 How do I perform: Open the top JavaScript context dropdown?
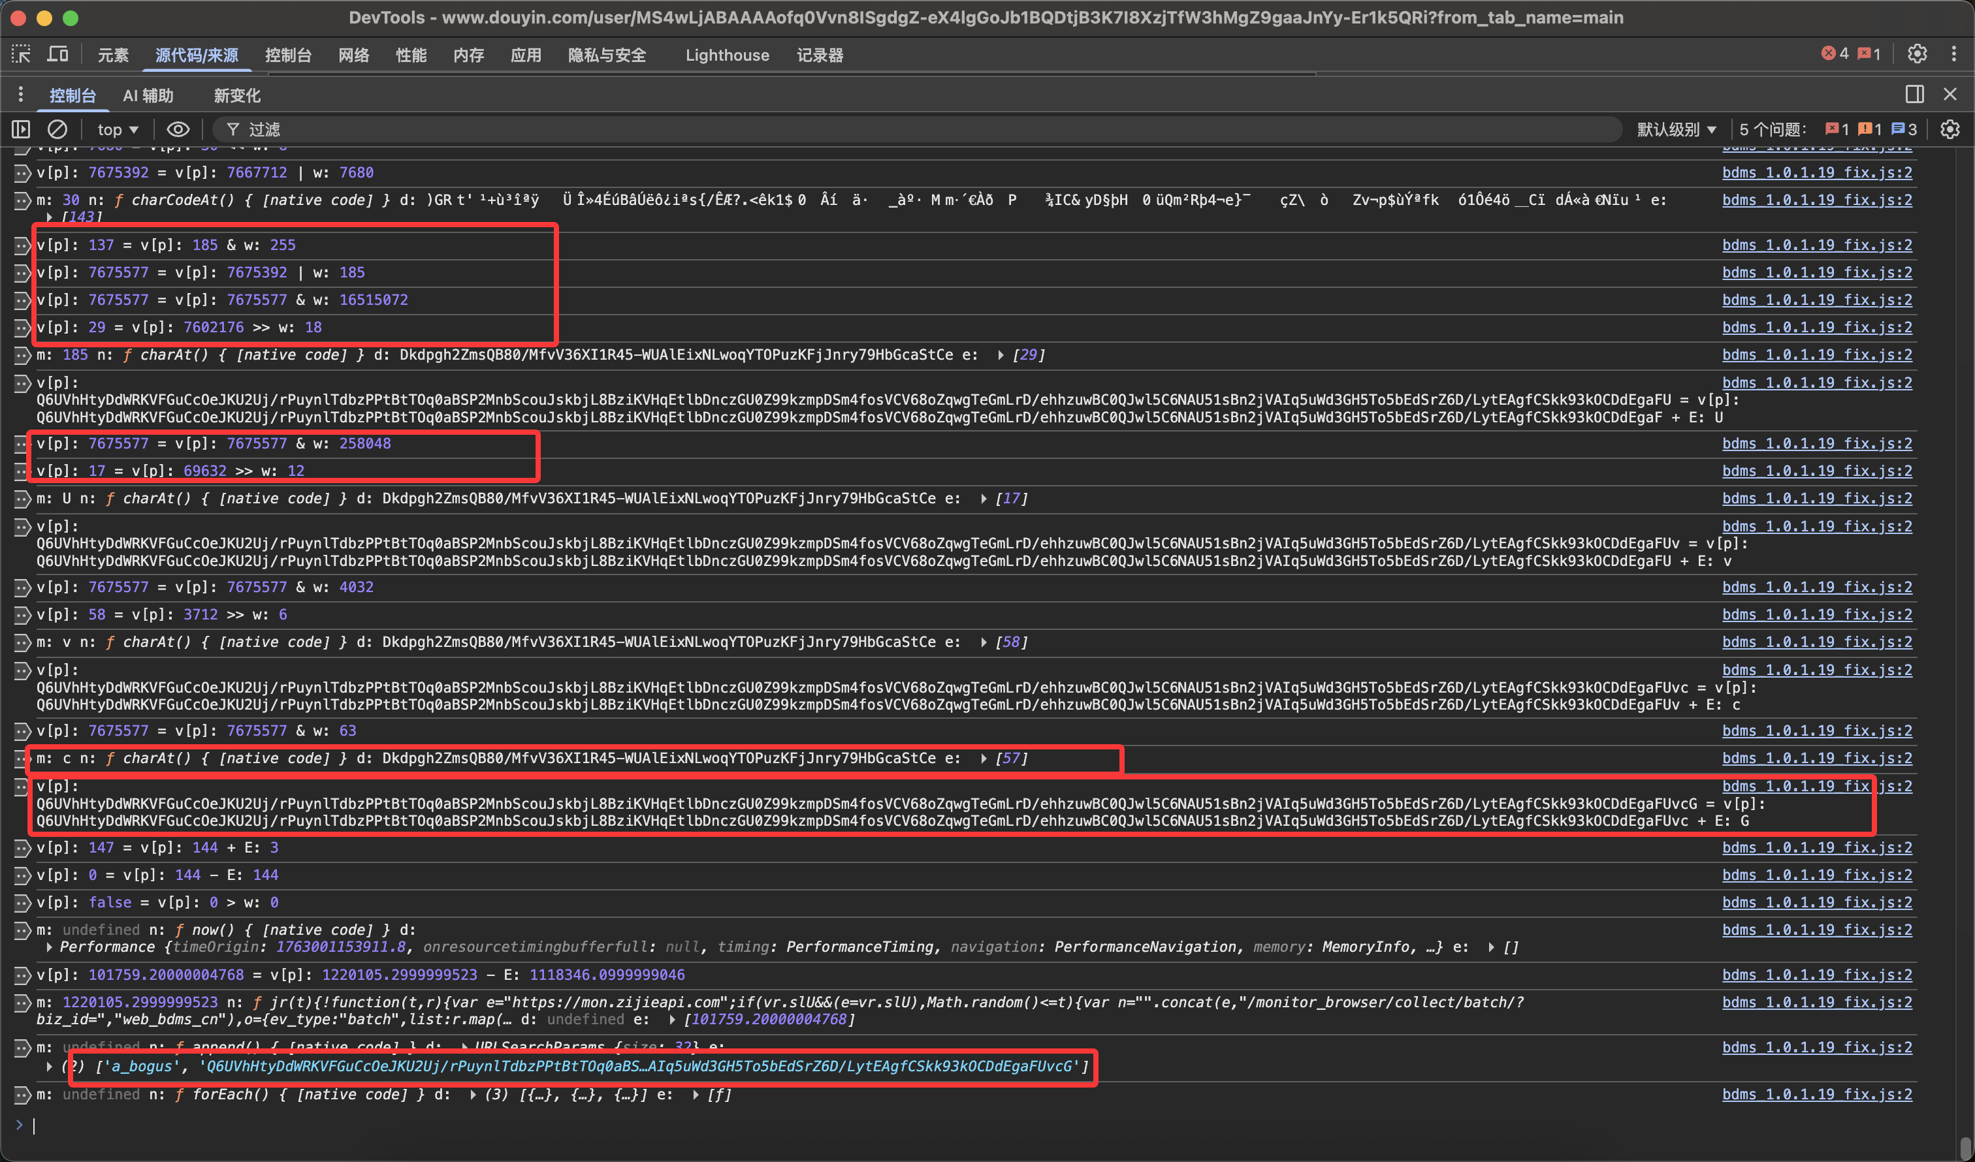point(118,129)
